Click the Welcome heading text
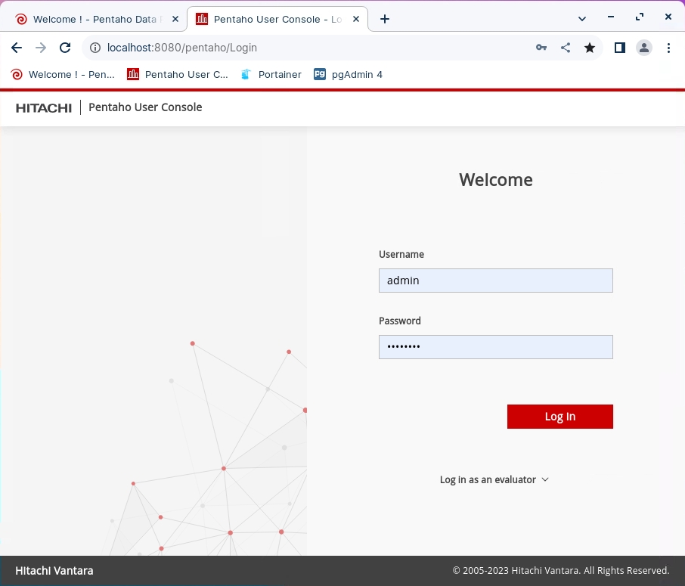The width and height of the screenshot is (685, 586). coord(496,180)
